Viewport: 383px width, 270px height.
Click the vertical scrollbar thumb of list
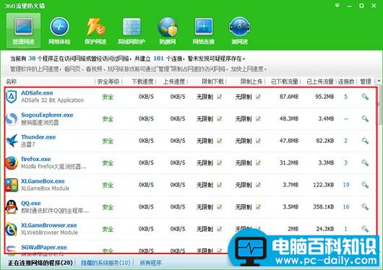pos(379,105)
